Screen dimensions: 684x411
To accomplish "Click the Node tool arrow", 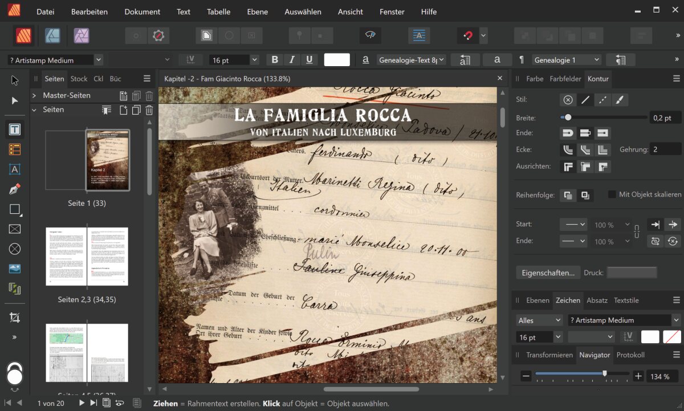I will tap(15, 101).
